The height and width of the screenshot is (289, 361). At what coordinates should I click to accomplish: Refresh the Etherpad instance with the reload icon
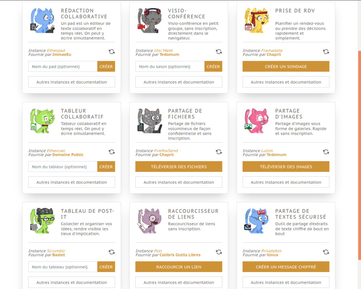112,52
